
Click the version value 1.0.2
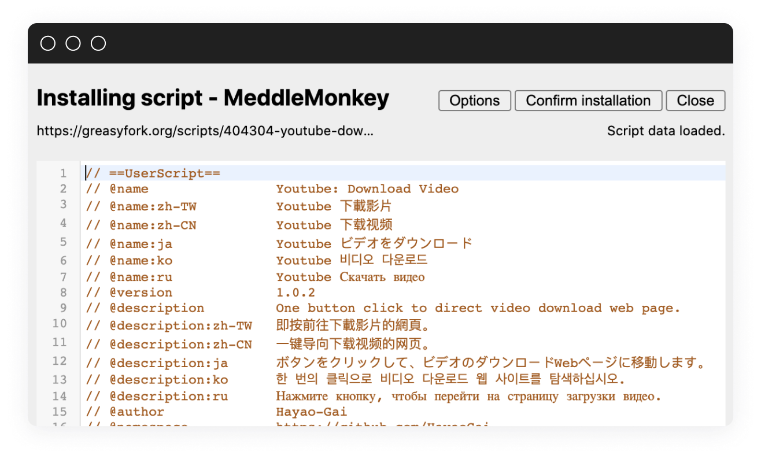tap(295, 293)
